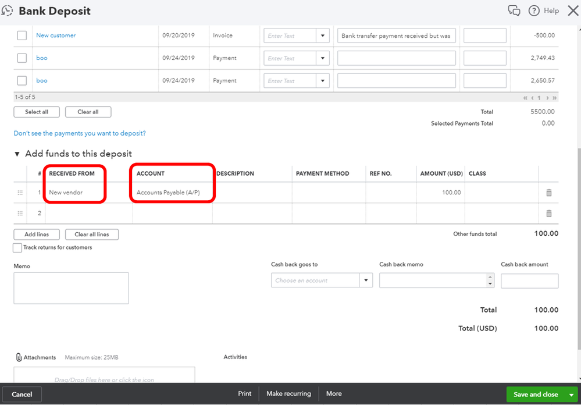This screenshot has width=581, height=405.
Task: Click the line 1 amount 100.00 cell
Action: 441,193
